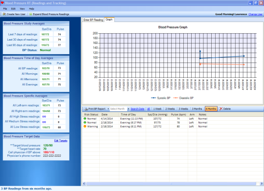Click the Risk Status column header
The width and height of the screenshot is (264, 191).
(x=91, y=114)
